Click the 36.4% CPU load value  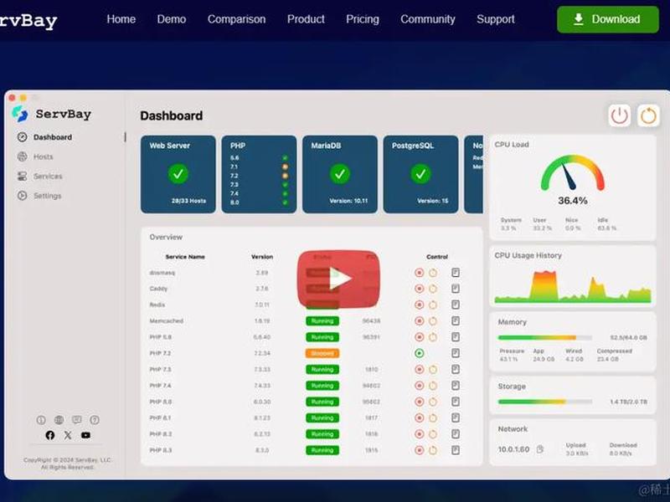pyautogui.click(x=573, y=201)
